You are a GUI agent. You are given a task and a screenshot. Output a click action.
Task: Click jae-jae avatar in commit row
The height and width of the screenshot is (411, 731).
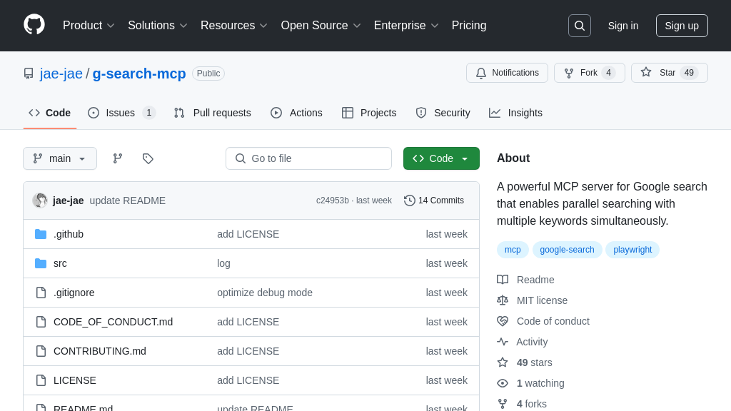tap(40, 201)
